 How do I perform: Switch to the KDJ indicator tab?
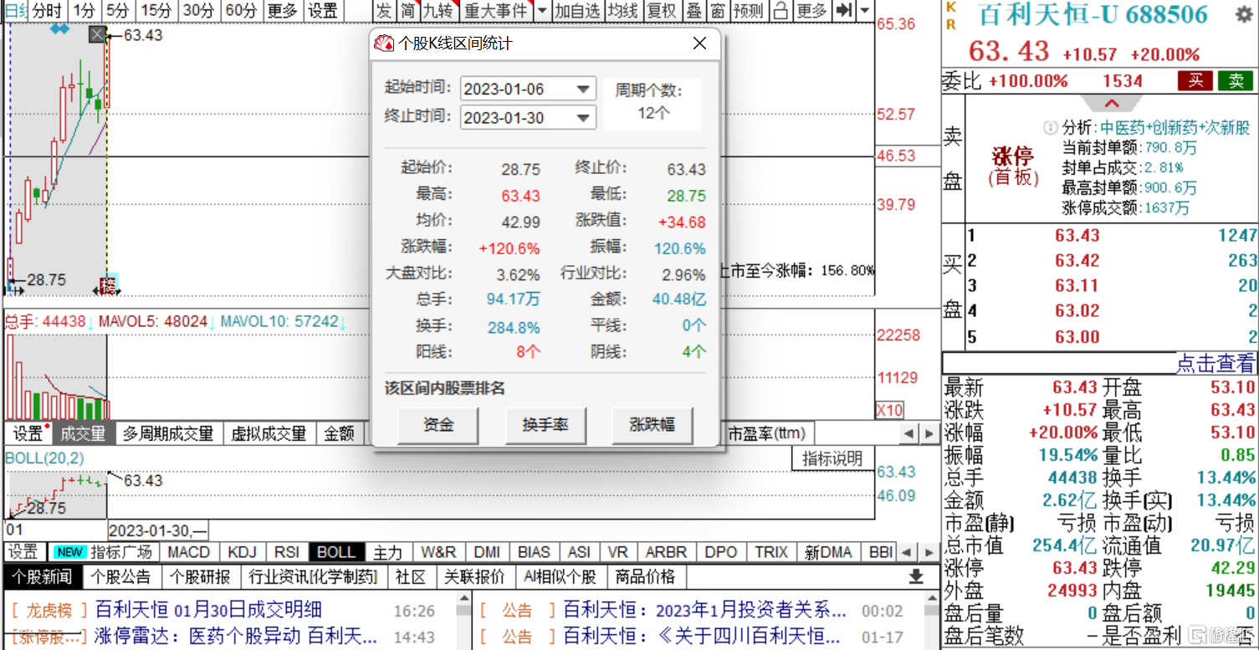242,552
